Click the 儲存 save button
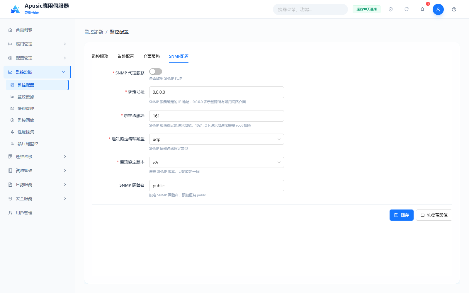This screenshot has width=469, height=293. (401, 215)
